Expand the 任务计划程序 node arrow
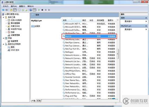This screenshot has width=149, height=107. (x=6, y=20)
